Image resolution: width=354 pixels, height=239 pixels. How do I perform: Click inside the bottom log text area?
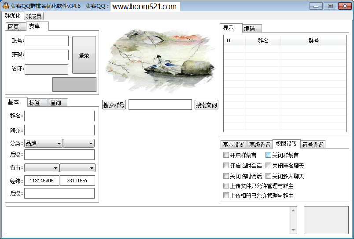[148, 220]
